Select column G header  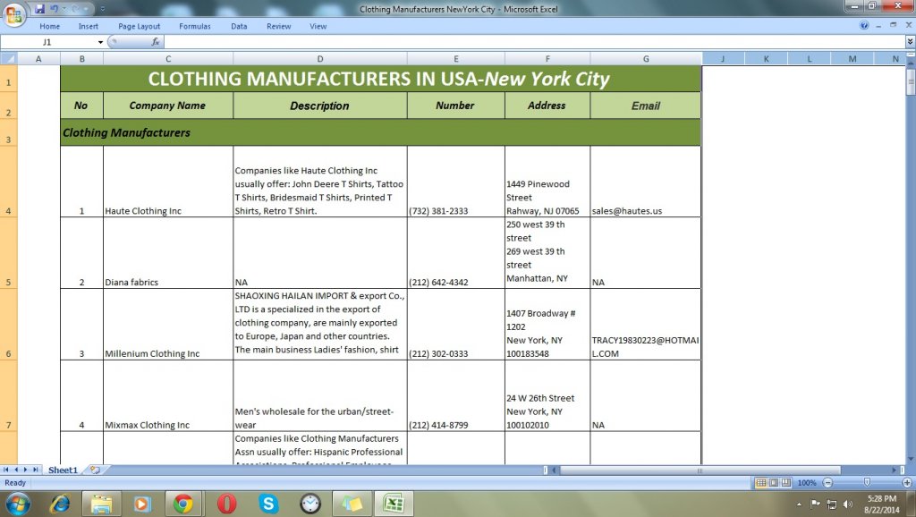646,58
